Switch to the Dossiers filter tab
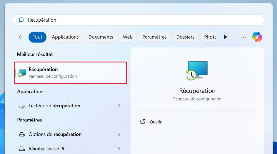This screenshot has height=154, width=277. (x=185, y=37)
